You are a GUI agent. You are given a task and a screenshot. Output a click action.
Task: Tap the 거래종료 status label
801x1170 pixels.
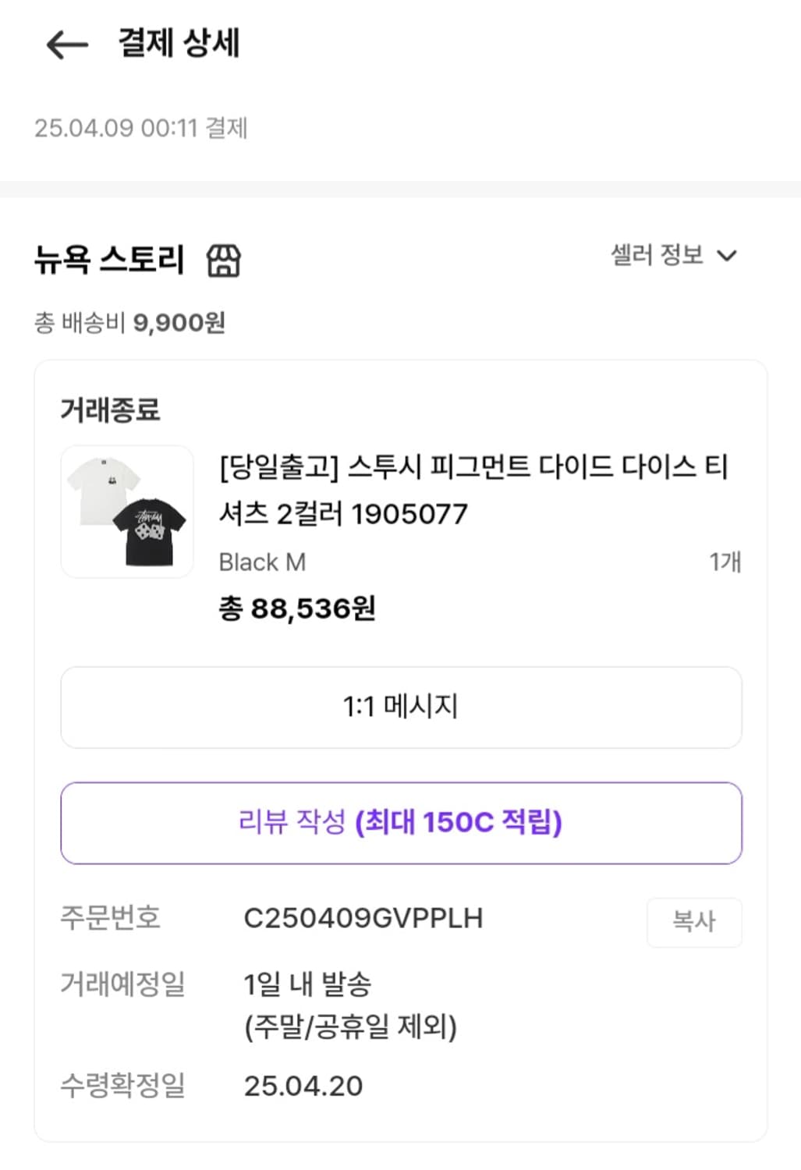tap(110, 409)
